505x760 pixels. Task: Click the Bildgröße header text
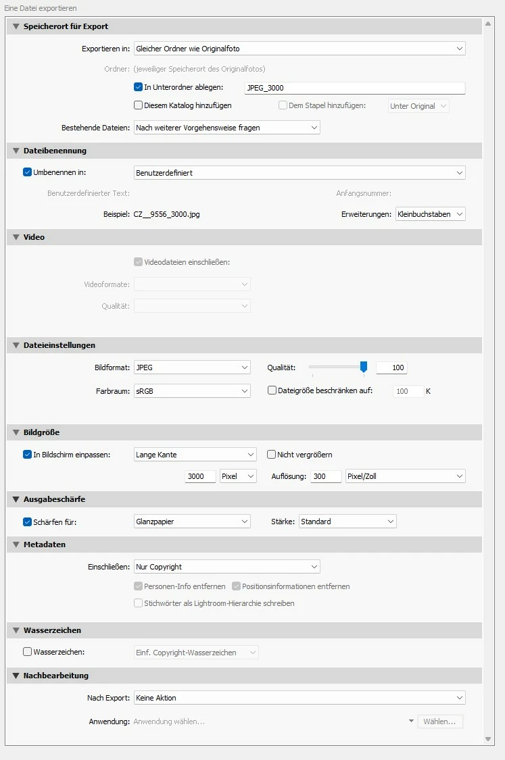(41, 432)
